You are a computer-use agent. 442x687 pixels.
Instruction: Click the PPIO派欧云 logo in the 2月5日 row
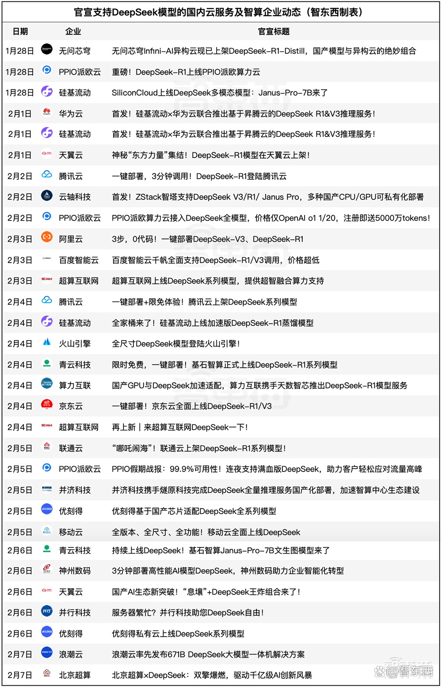click(47, 468)
